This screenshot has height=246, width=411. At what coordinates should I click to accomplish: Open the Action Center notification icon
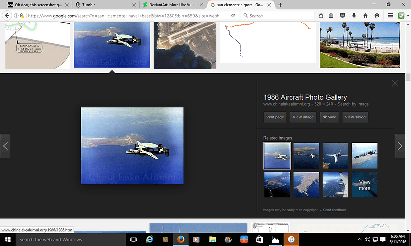pyautogui.click(x=383, y=239)
